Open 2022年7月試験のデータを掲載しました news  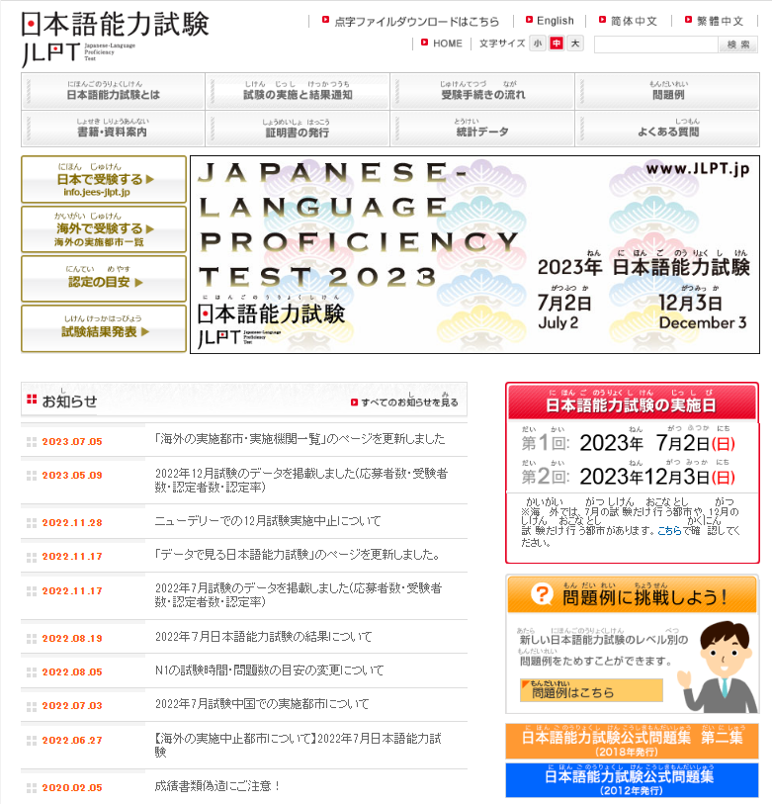(299, 594)
